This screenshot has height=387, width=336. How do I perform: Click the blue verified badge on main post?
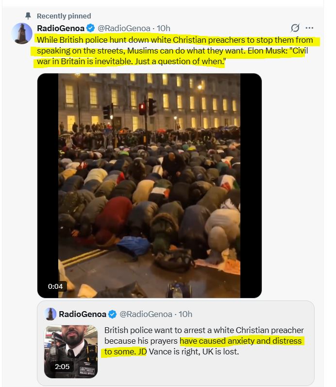pyautogui.click(x=90, y=28)
